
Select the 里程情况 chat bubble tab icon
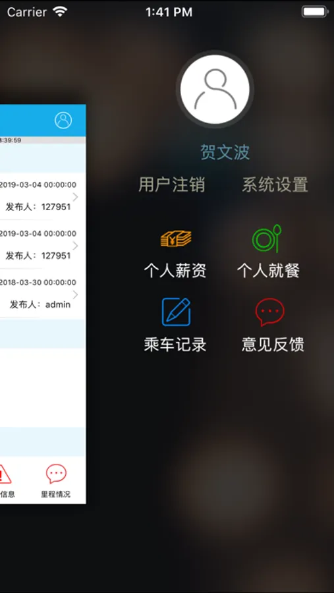pyautogui.click(x=57, y=474)
